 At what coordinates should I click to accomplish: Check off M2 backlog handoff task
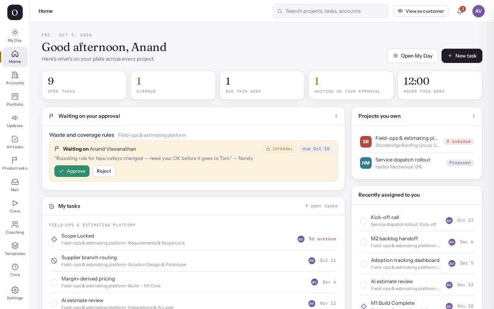(364, 242)
